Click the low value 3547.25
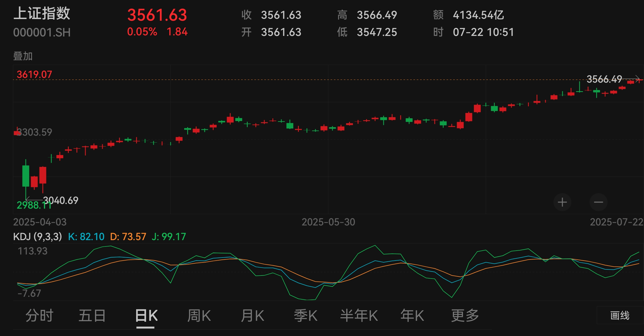 pyautogui.click(x=377, y=32)
